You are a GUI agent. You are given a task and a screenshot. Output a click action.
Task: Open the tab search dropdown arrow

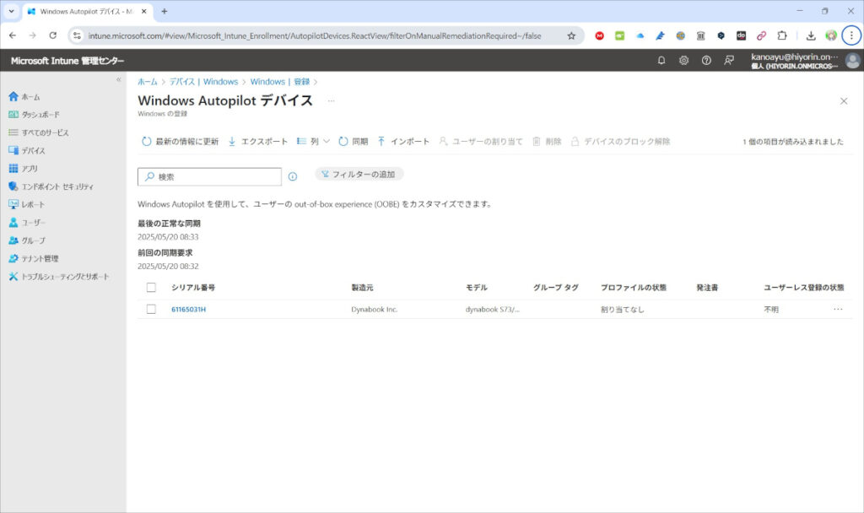click(11, 11)
